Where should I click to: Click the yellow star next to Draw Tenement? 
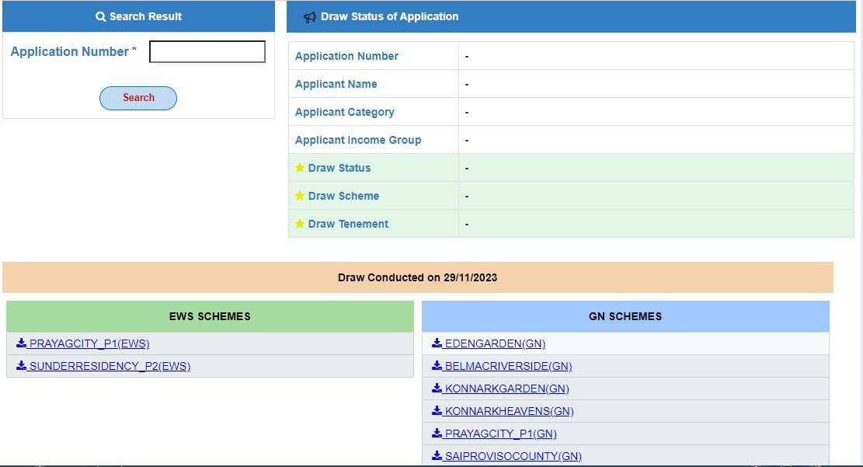point(300,224)
